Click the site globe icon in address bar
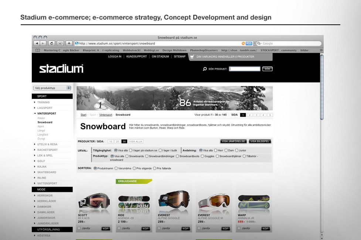Viewport: 361px width, 240px height. [x=77, y=43]
